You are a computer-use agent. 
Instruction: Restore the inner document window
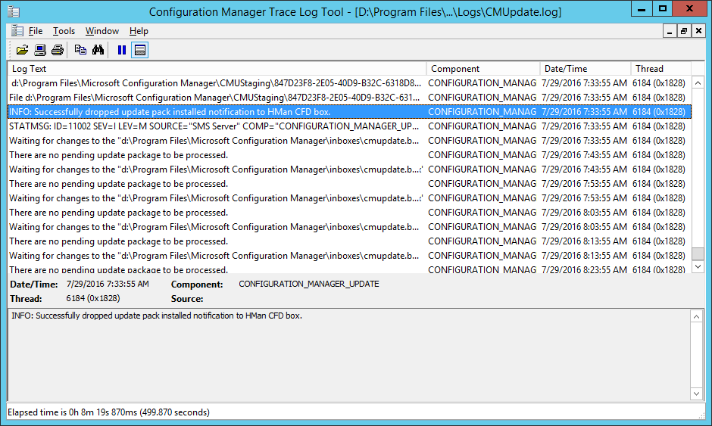684,31
